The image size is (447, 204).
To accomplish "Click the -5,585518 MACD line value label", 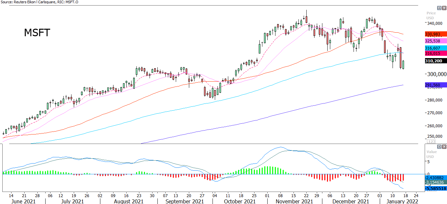I will tap(436, 188).
